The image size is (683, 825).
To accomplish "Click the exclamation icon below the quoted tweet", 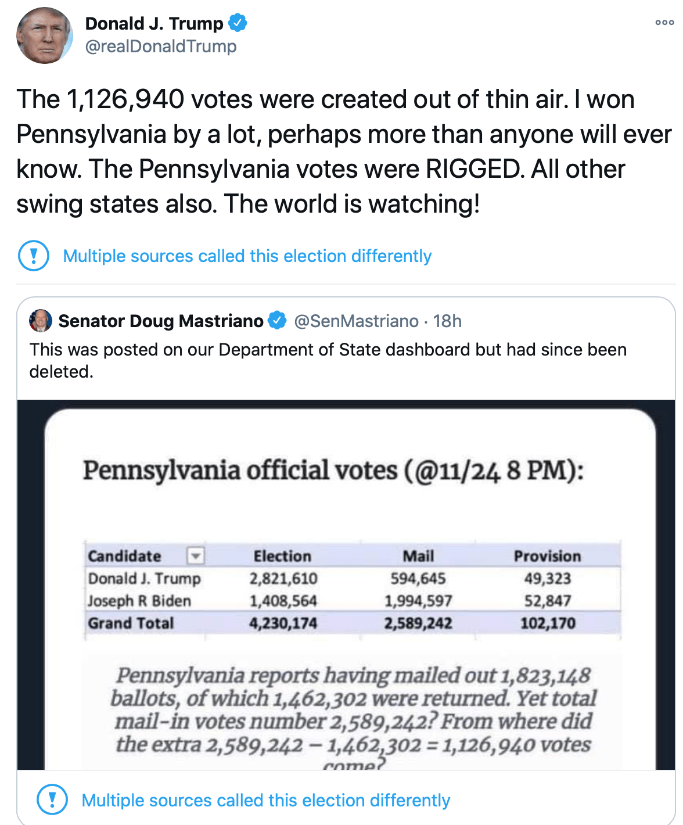I will [52, 800].
